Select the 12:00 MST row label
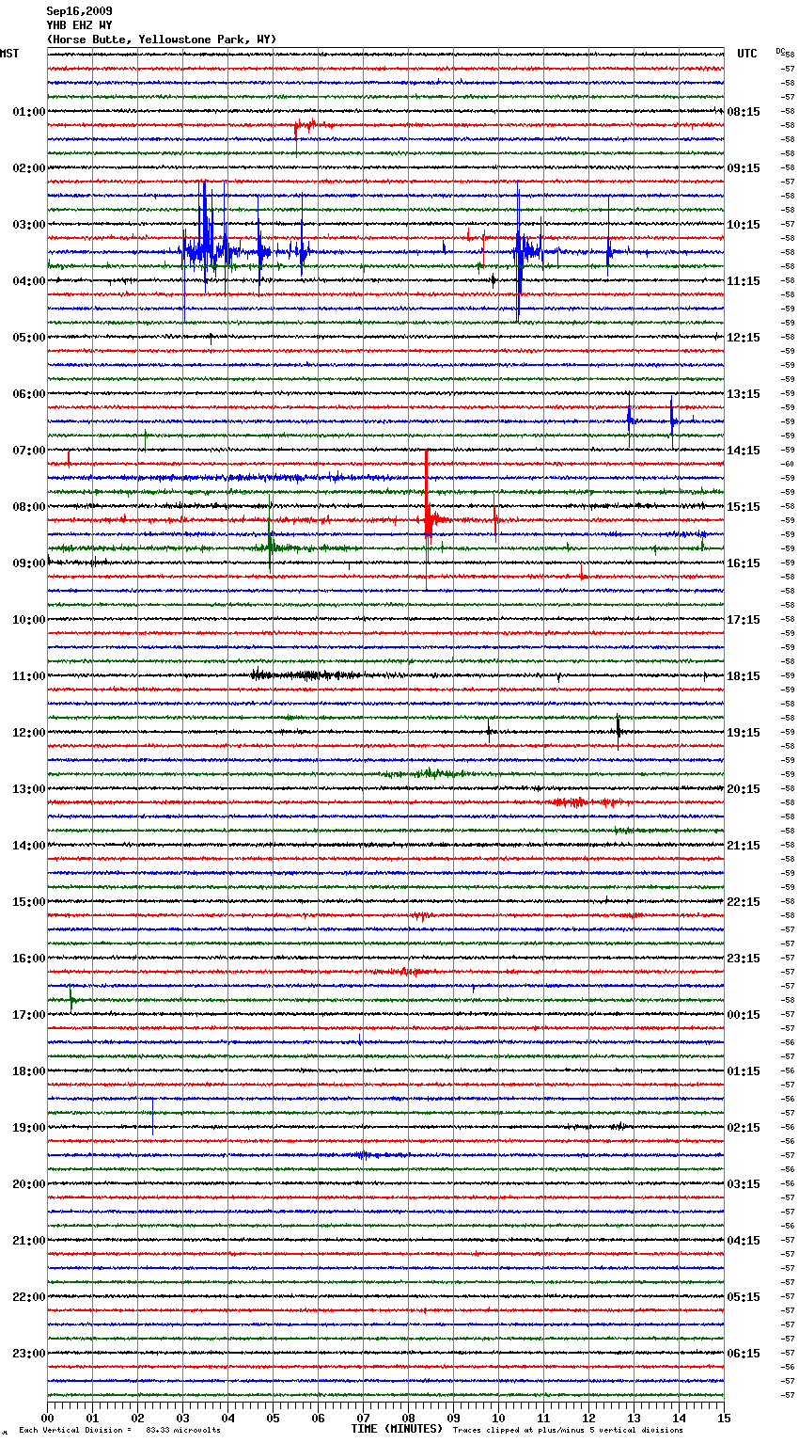 pyautogui.click(x=28, y=733)
